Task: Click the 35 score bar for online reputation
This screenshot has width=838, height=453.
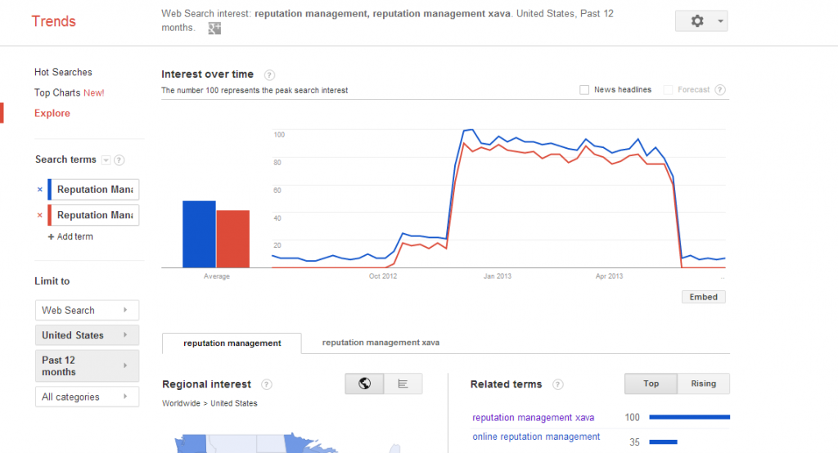Action: [x=663, y=442]
